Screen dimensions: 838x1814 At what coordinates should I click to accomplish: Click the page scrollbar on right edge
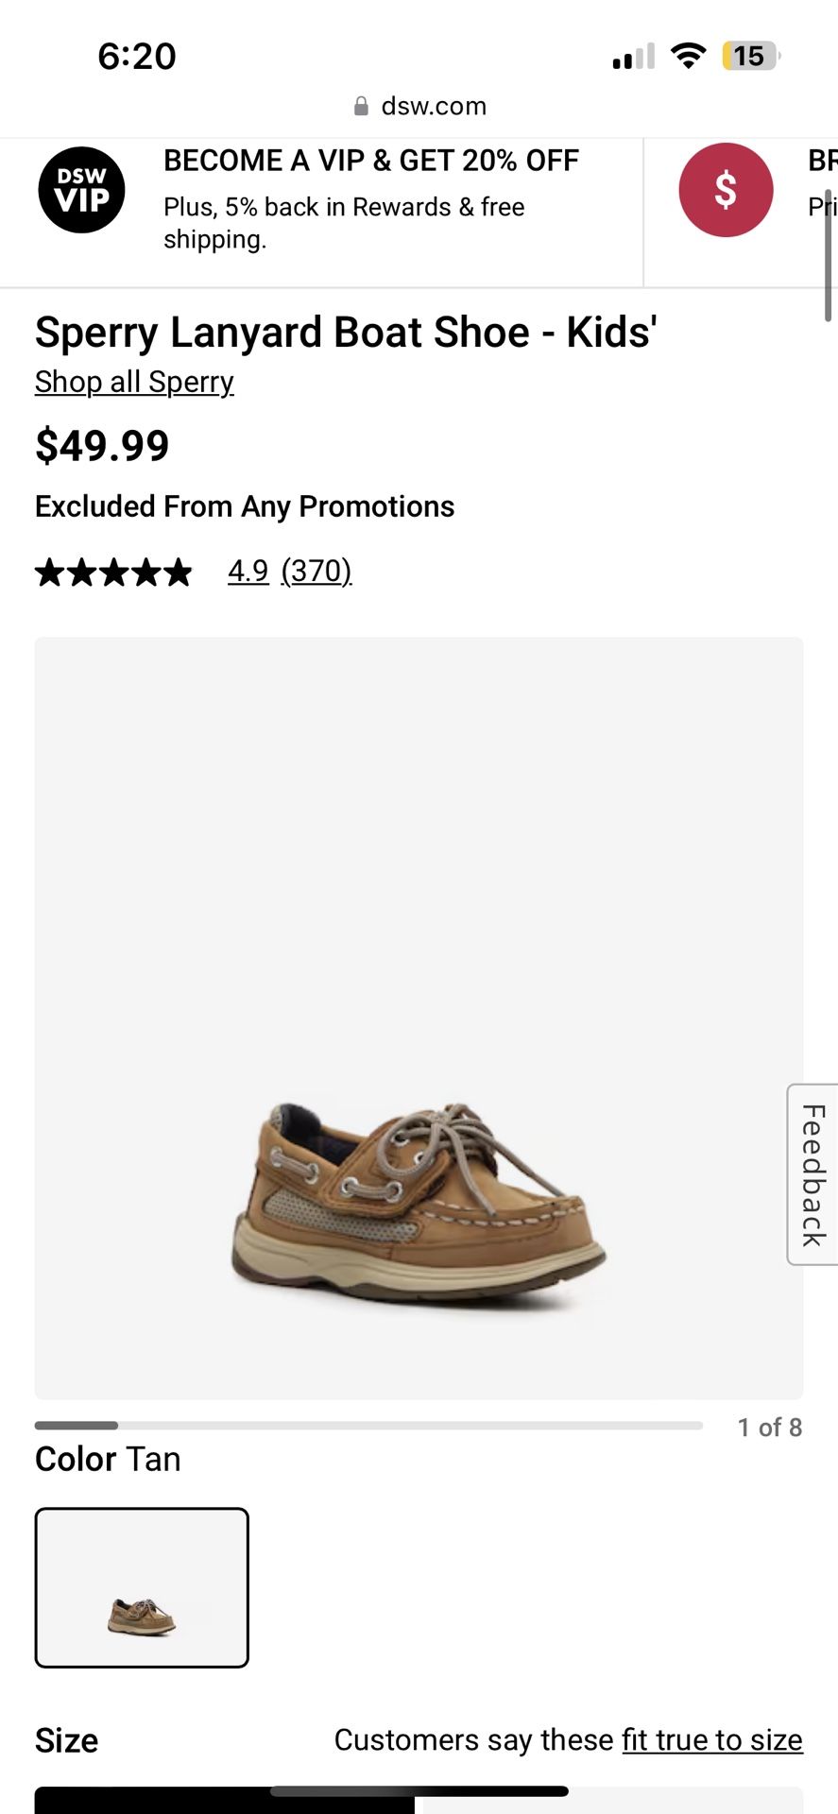coord(829,255)
